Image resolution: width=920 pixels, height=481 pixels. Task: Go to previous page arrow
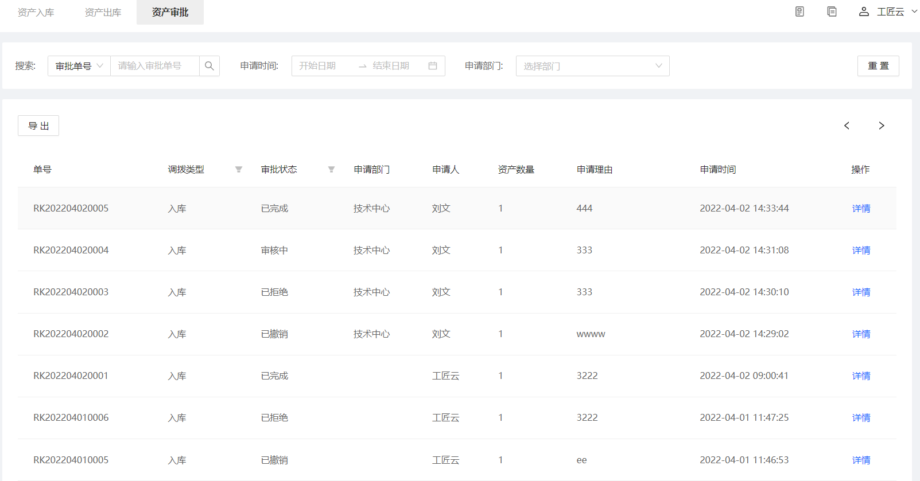(x=847, y=126)
